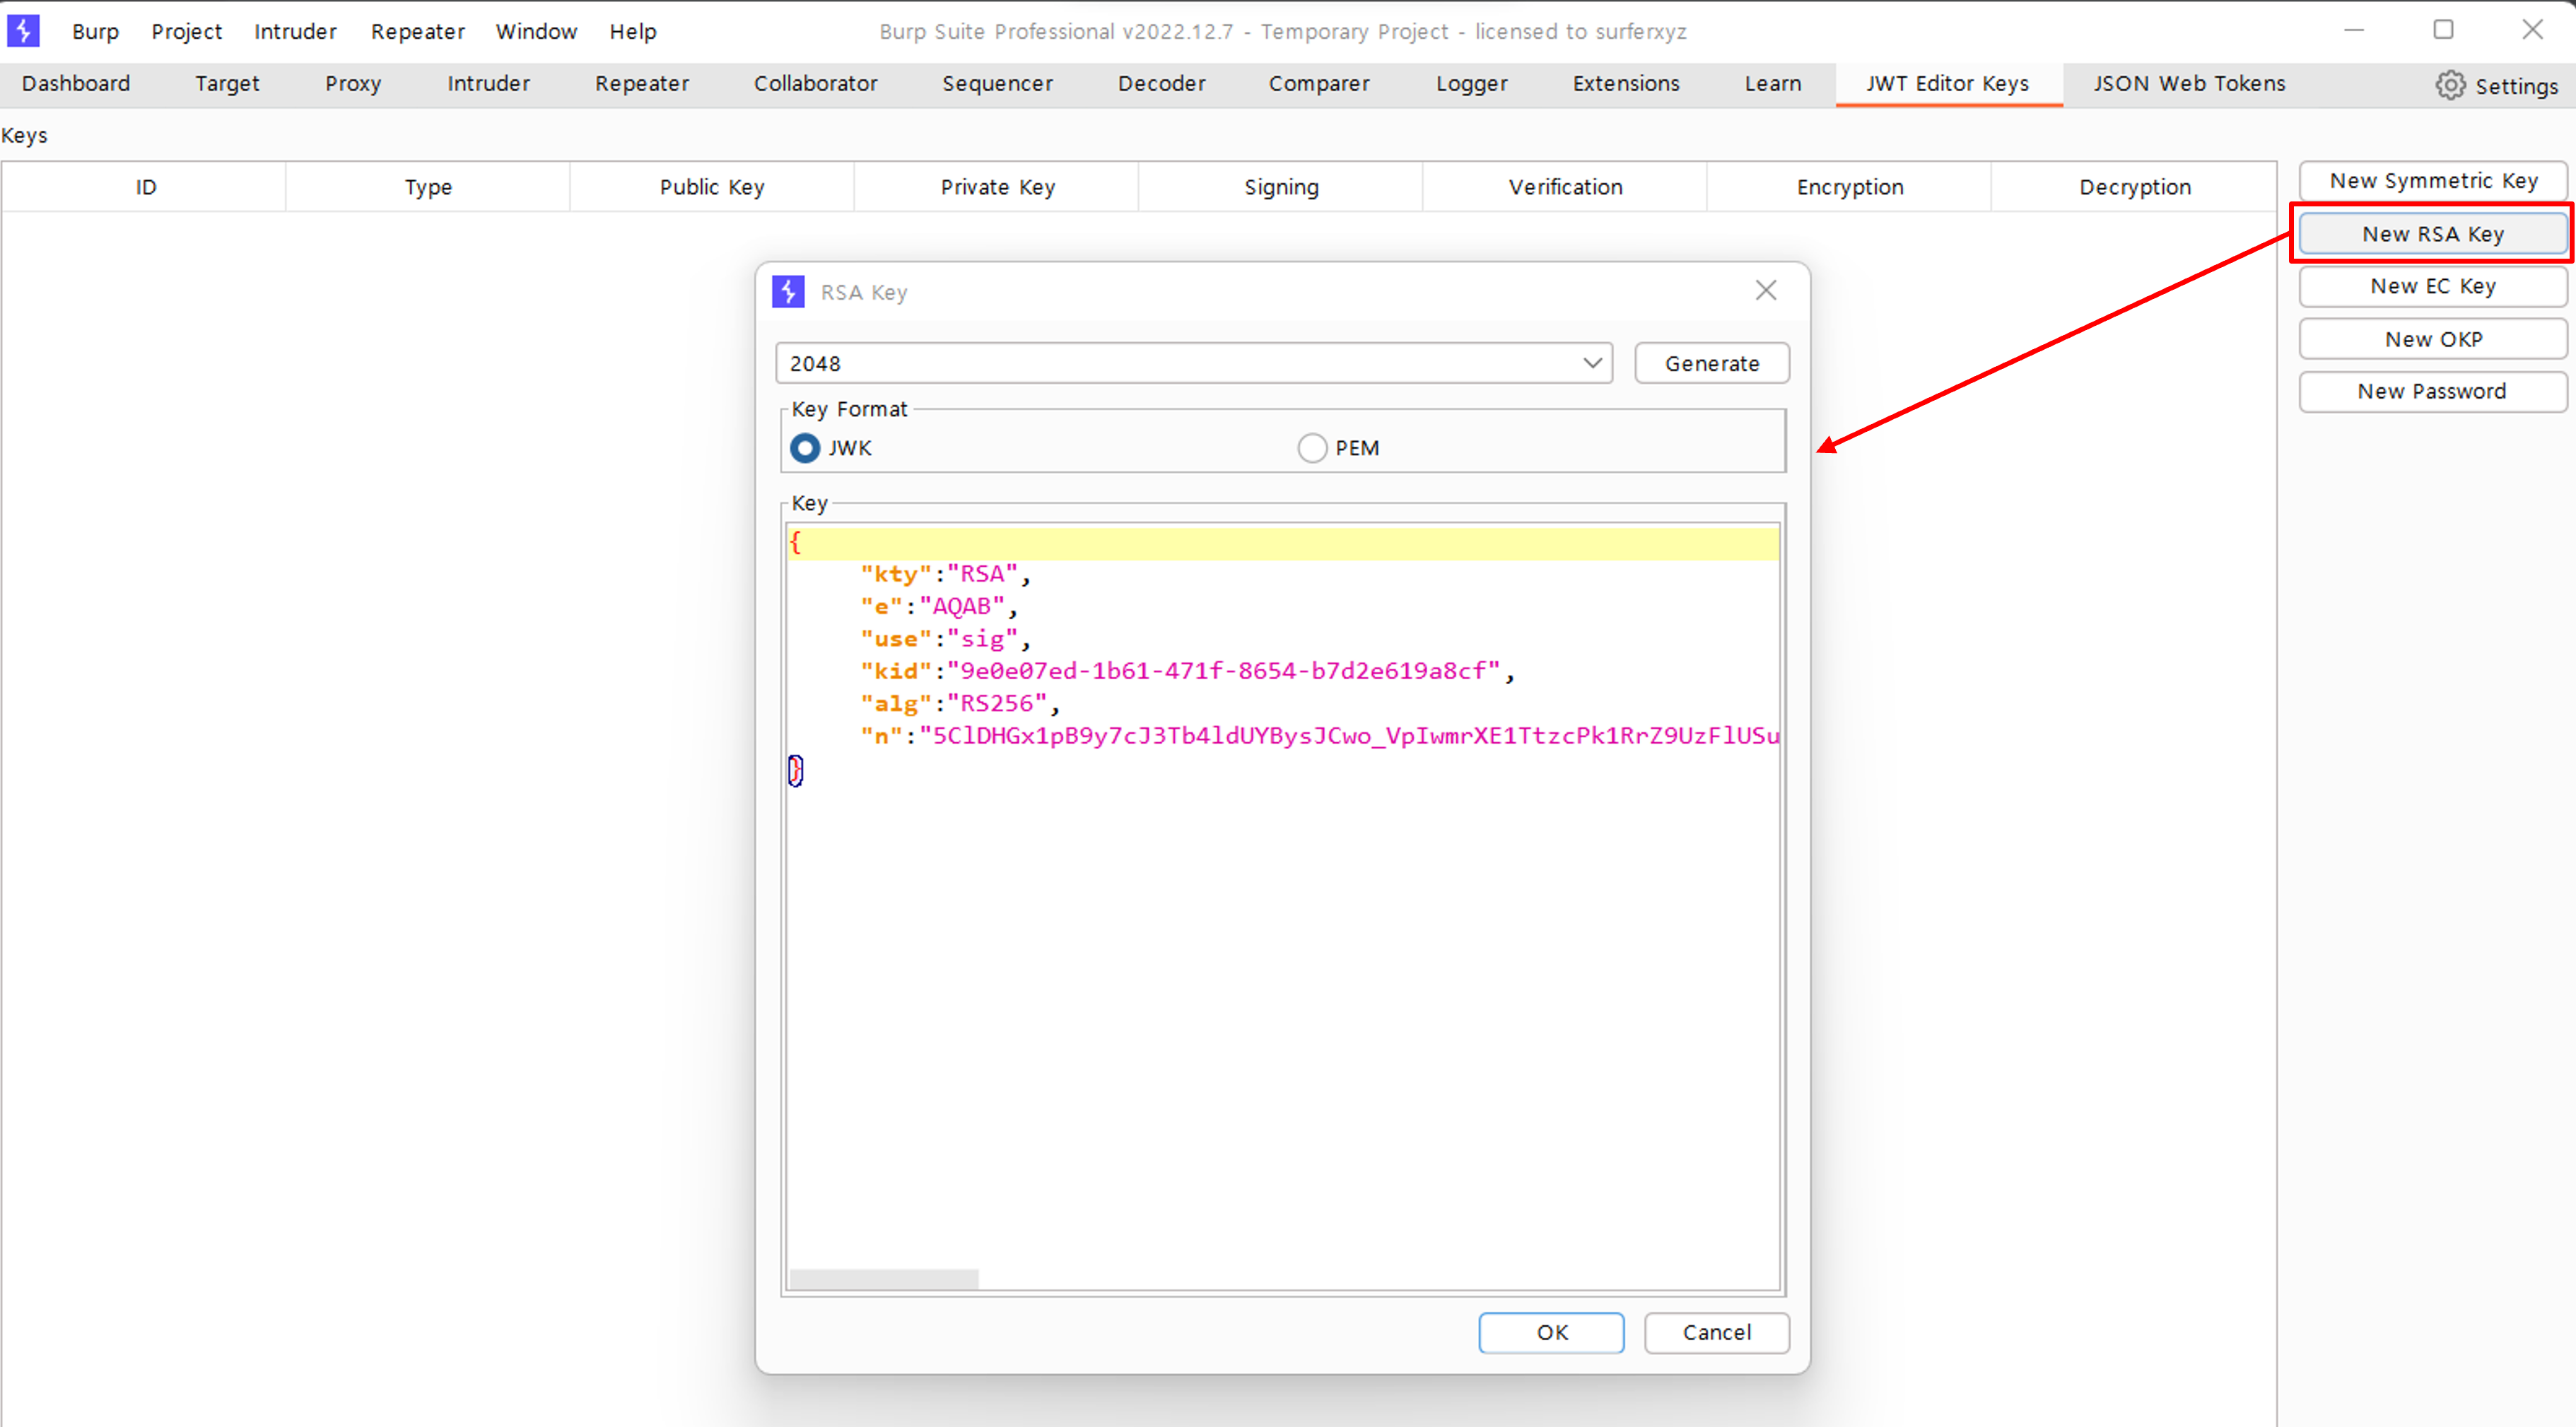Click the Public Key column header
Image resolution: width=2576 pixels, height=1427 pixels.
[x=712, y=187]
